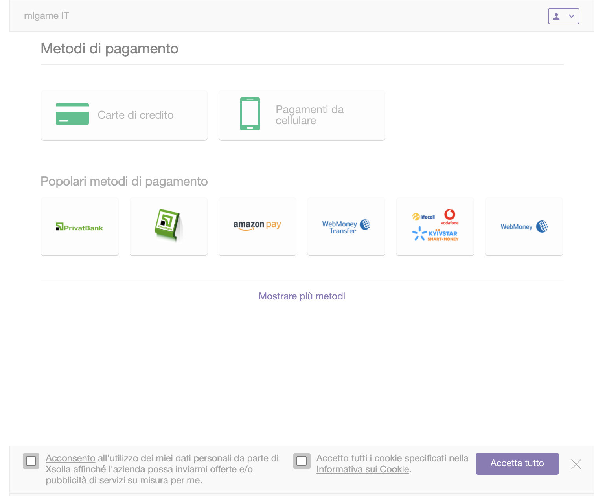Select WebMoney Transfer payment tile
This screenshot has width=596, height=496.
point(346,227)
